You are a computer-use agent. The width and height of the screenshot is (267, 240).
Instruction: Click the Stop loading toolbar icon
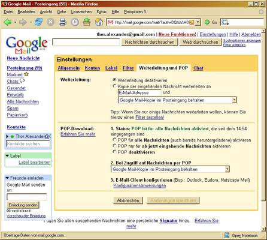50,22
